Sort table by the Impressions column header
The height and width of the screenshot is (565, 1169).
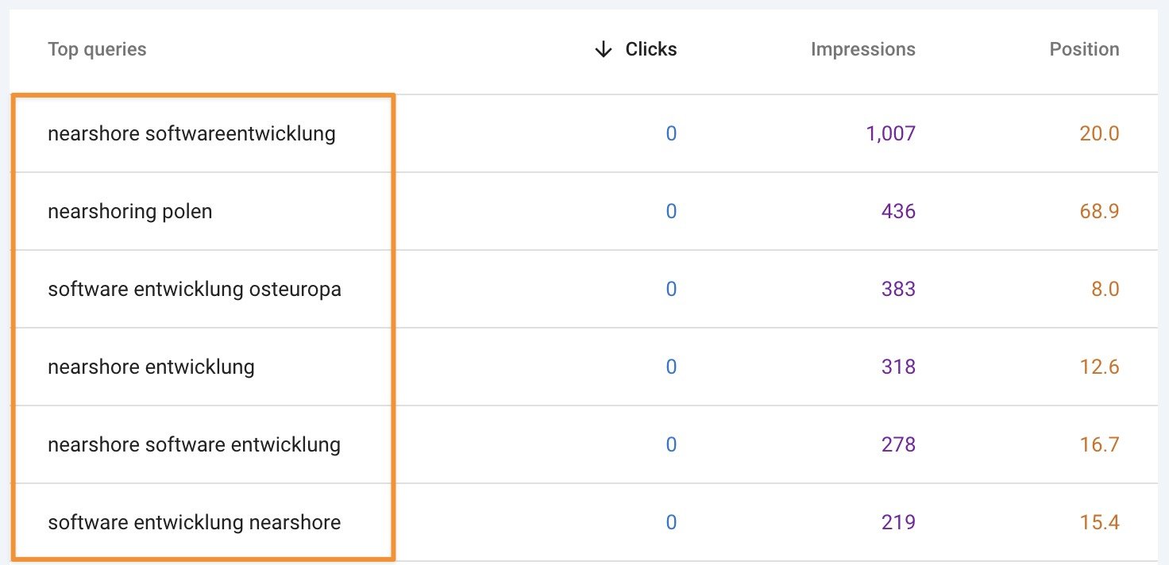862,50
